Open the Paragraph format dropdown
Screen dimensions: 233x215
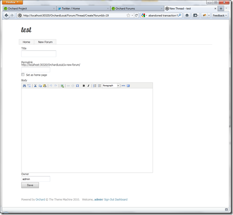[111, 86]
